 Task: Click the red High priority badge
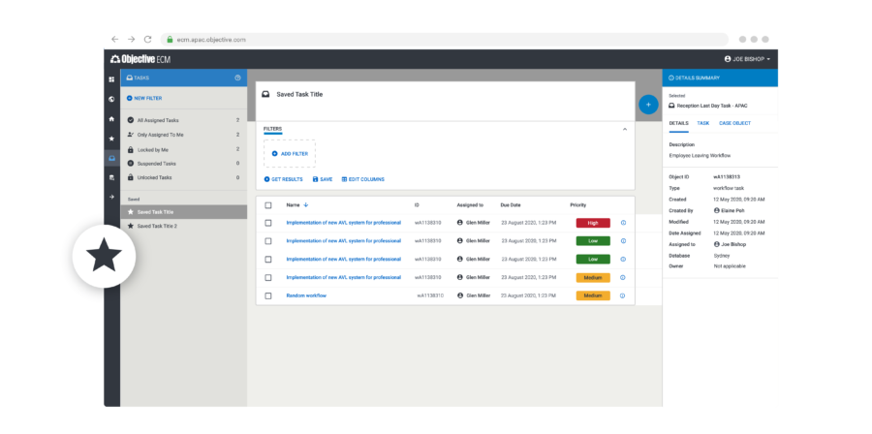(593, 223)
